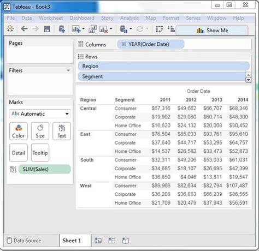The height and width of the screenshot is (251, 259).
Task: Click the Size marks button
Action: [40, 131]
